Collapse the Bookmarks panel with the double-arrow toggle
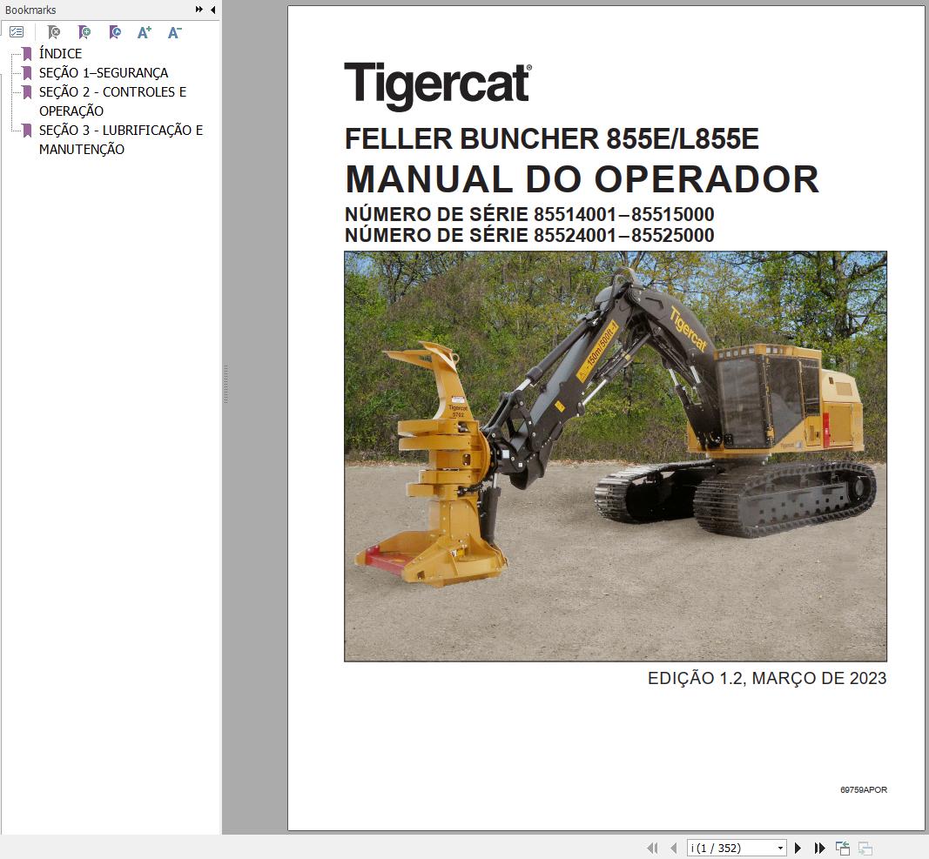The height and width of the screenshot is (859, 929). coord(199,10)
